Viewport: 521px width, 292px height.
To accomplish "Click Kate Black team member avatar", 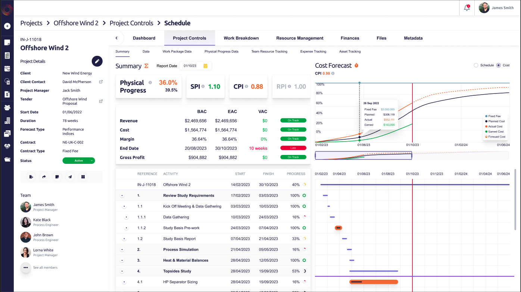I will coord(26,222).
